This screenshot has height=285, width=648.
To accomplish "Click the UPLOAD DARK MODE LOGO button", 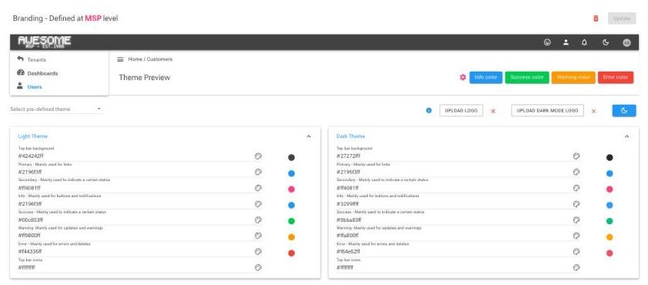I will (x=547, y=110).
